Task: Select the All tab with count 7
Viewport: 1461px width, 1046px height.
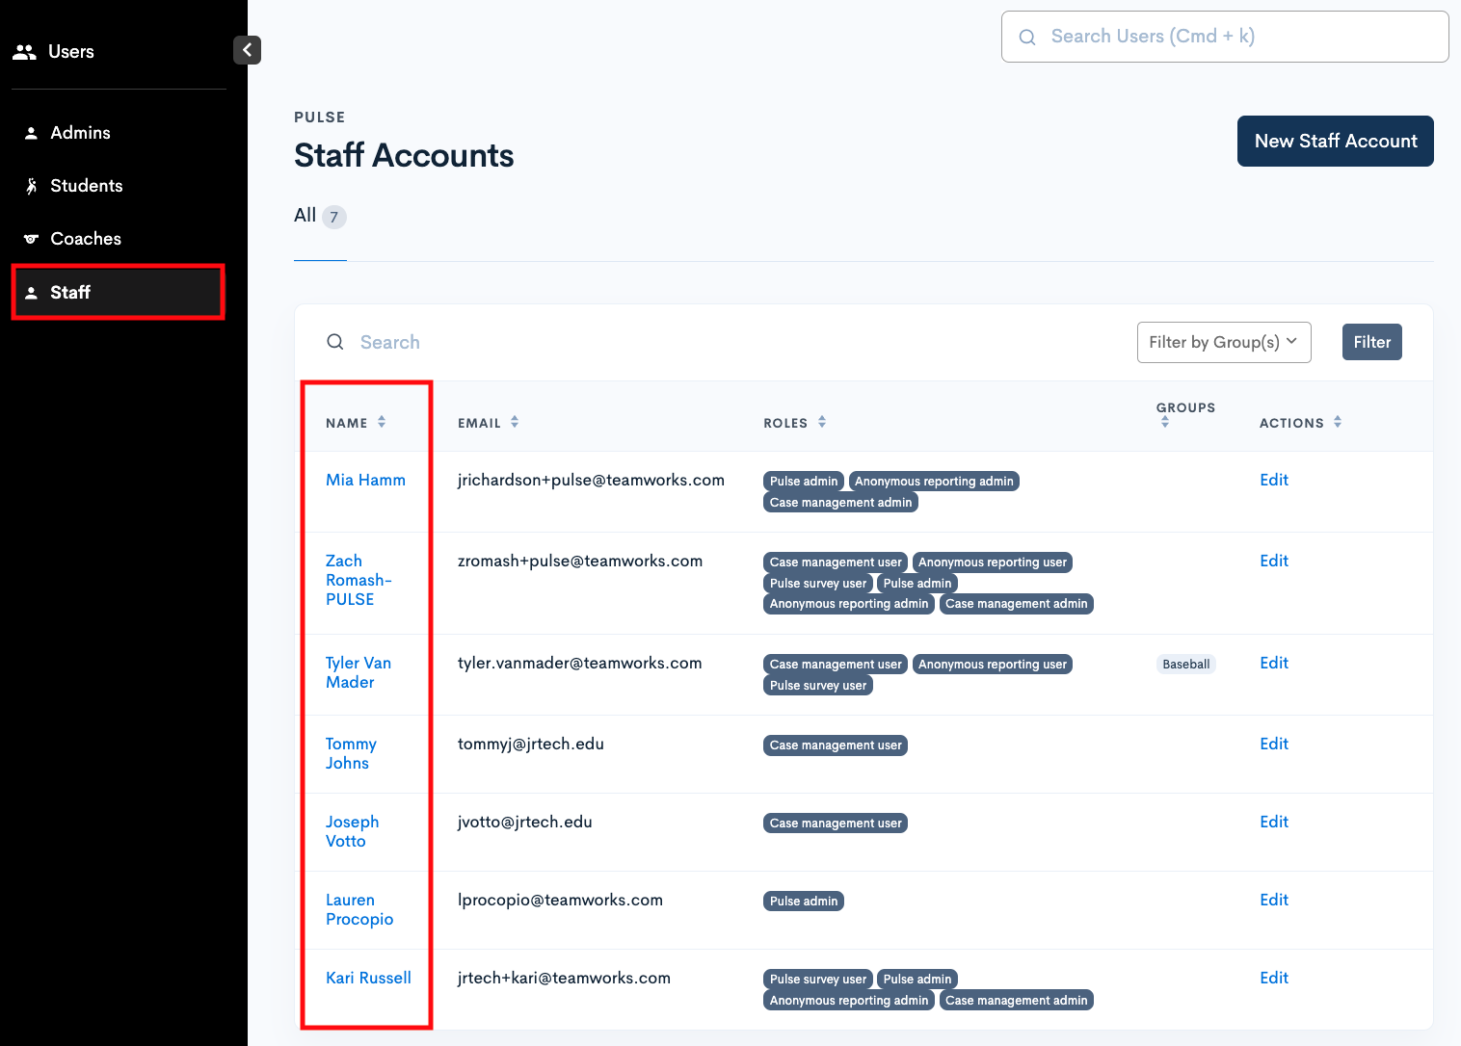Action: pyautogui.click(x=320, y=216)
